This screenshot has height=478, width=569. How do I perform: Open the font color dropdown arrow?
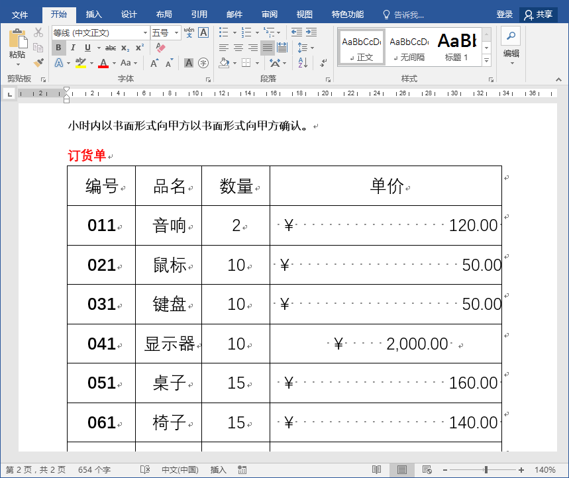click(113, 64)
